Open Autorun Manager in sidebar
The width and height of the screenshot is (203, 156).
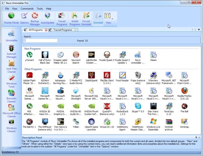point(11,51)
